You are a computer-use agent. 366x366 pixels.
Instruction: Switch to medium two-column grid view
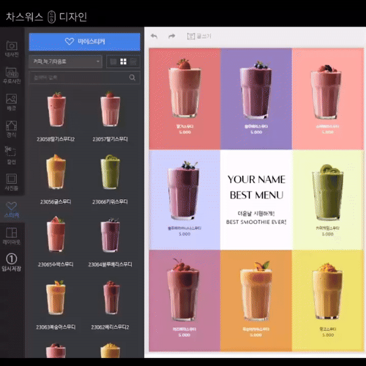(123, 62)
